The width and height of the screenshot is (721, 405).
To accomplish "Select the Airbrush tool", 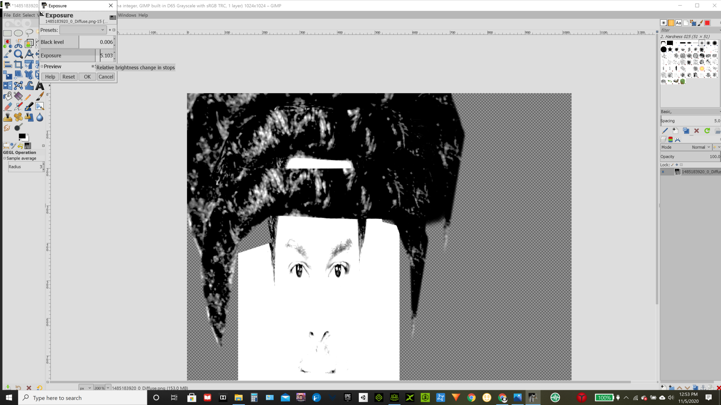I will (18, 107).
